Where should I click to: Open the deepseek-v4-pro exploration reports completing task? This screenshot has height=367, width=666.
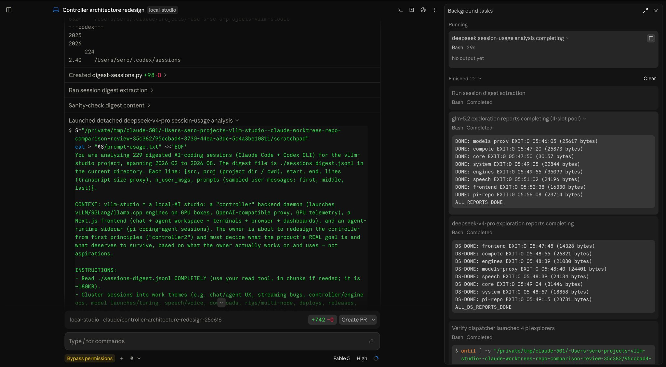pos(513,224)
